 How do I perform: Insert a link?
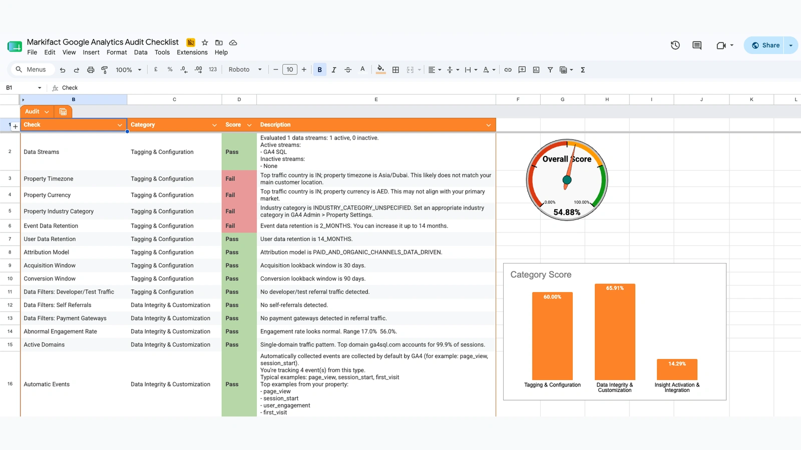pyautogui.click(x=508, y=69)
